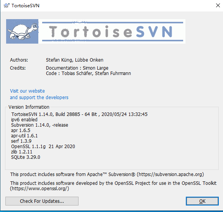Click the Documentation : Simon Large line
Viewport: 223px width, 212px height.
pos(77,68)
